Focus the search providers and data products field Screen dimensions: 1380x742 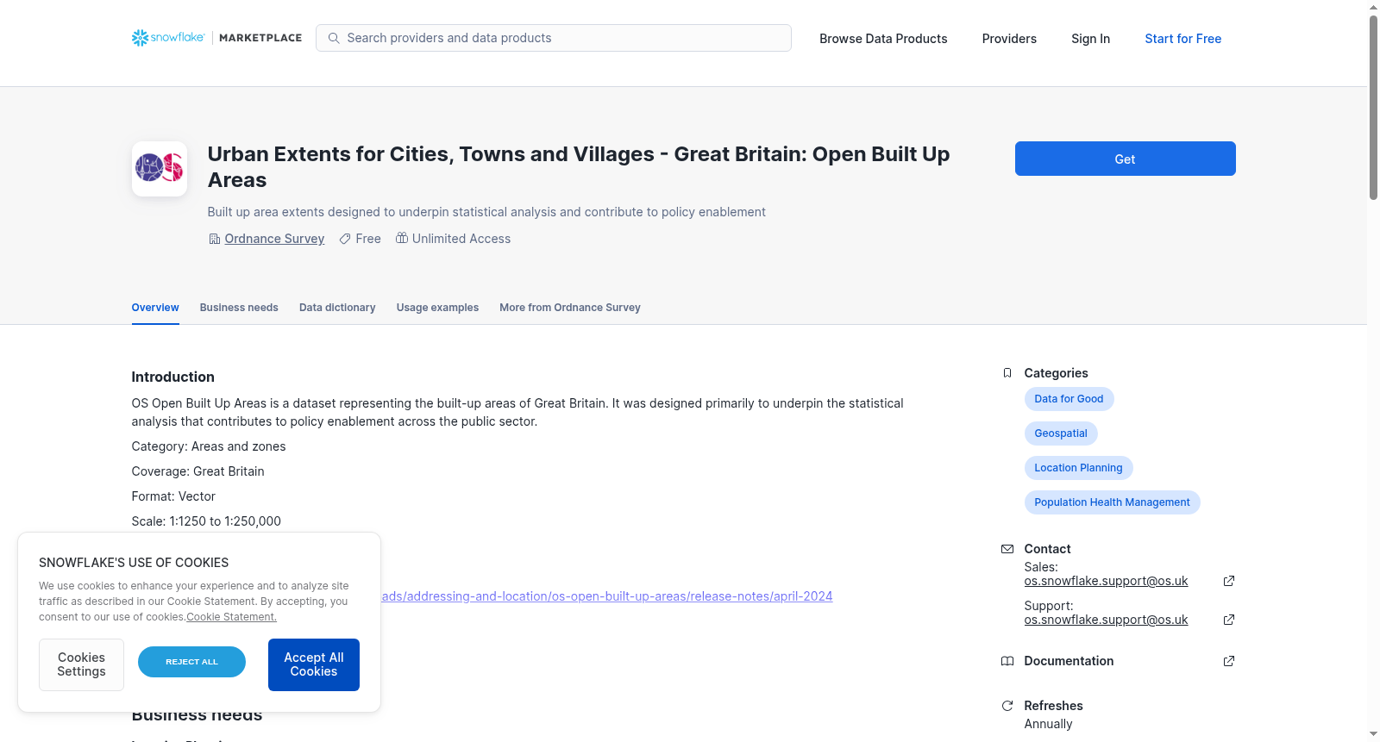tap(554, 38)
